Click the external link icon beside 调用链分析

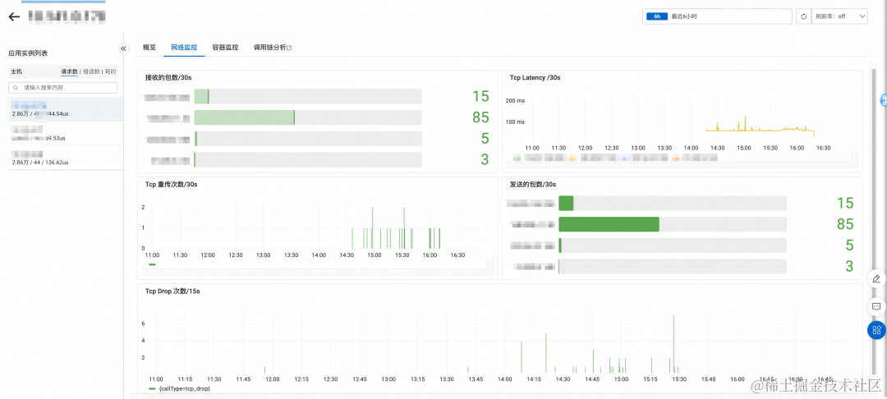290,48
